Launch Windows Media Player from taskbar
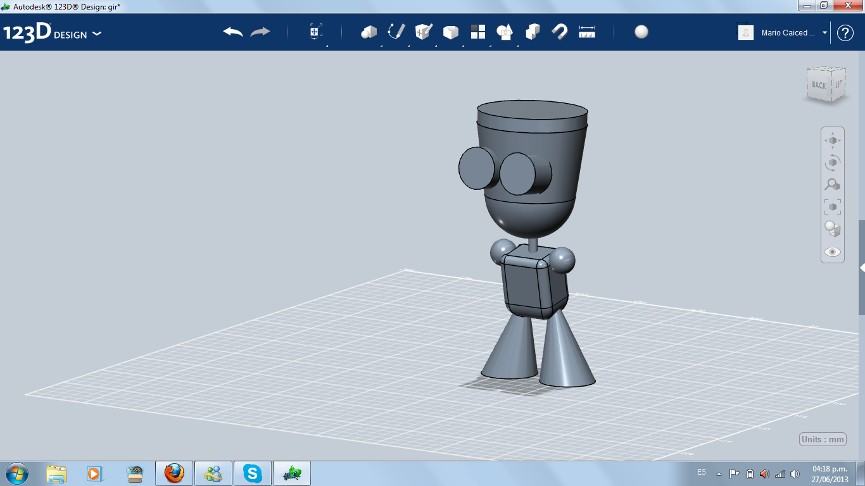Image resolution: width=865 pixels, height=486 pixels. point(95,473)
